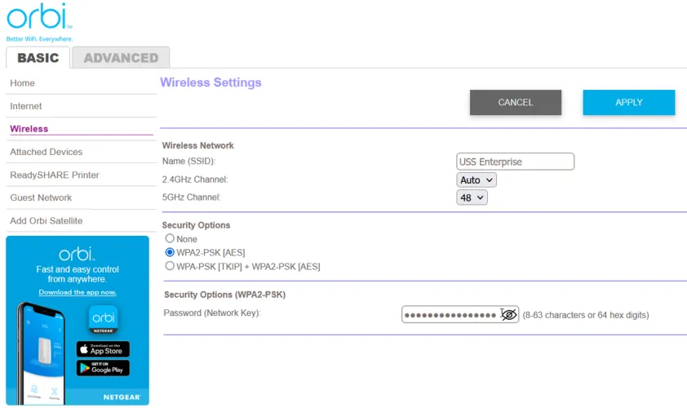Click the App Store download badge
This screenshot has width=687, height=408.
point(103,348)
